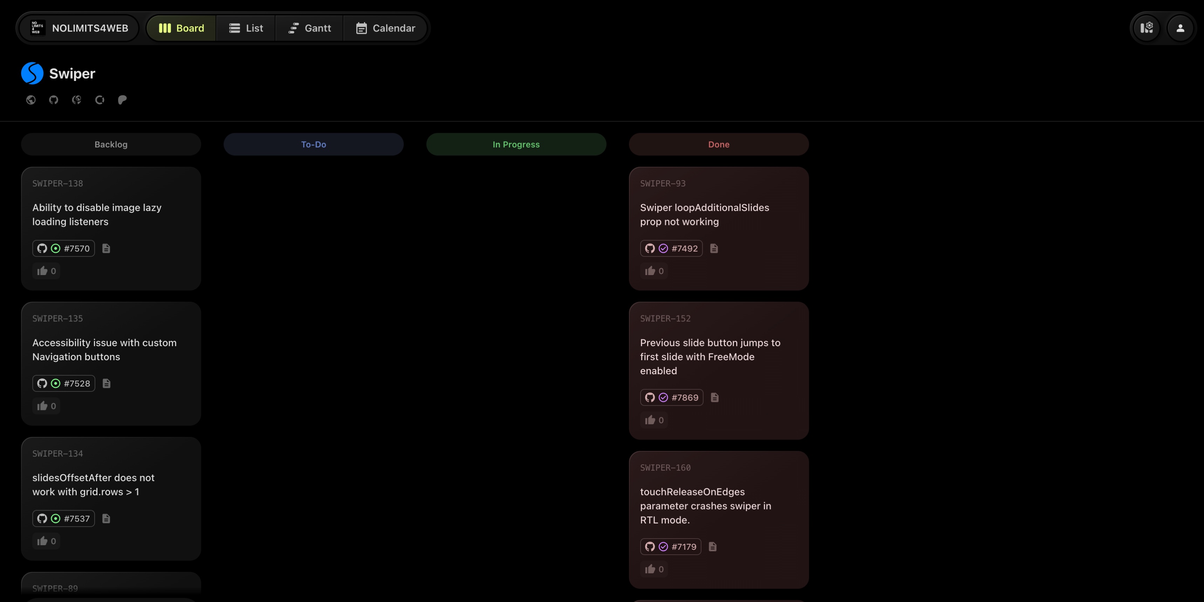1204x602 pixels.
Task: Toggle thumbs-up vote on SWIPER-93
Action: (x=654, y=271)
